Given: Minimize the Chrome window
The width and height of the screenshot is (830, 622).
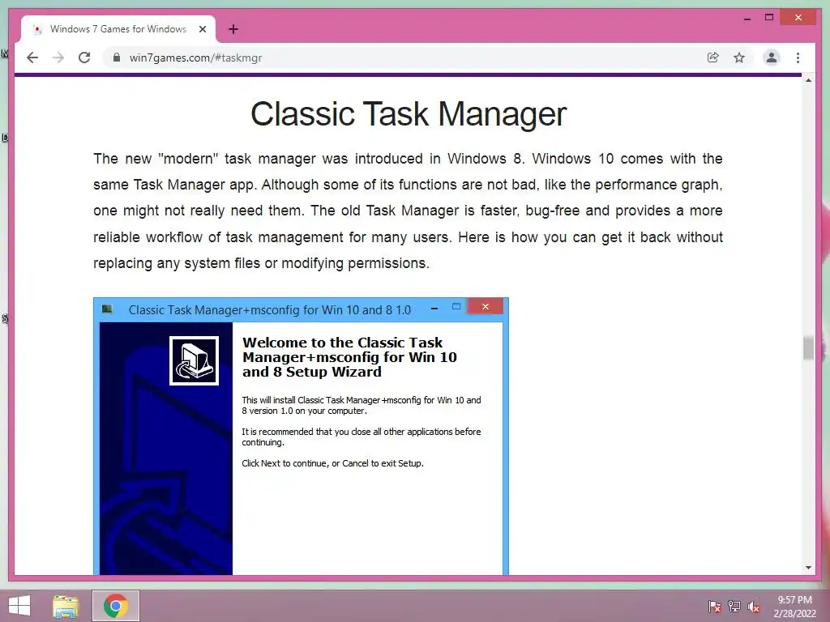Looking at the screenshot, I should coord(747,18).
